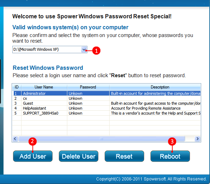Select the Administrator user row
The width and height of the screenshot is (210, 184).
107,93
